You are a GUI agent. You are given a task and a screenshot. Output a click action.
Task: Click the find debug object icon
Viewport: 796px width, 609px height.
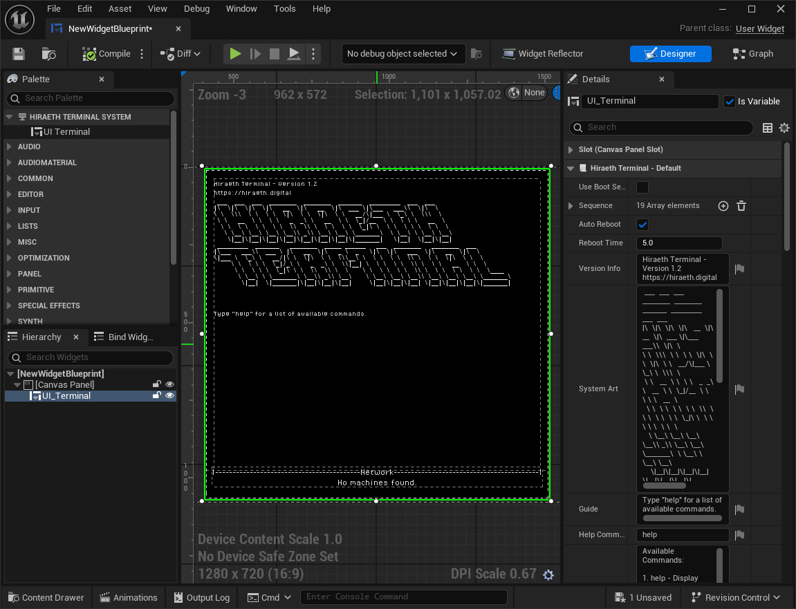point(476,54)
